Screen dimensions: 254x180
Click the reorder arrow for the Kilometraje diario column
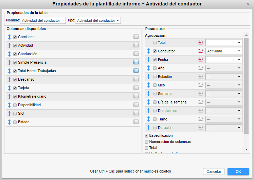pos(10,96)
